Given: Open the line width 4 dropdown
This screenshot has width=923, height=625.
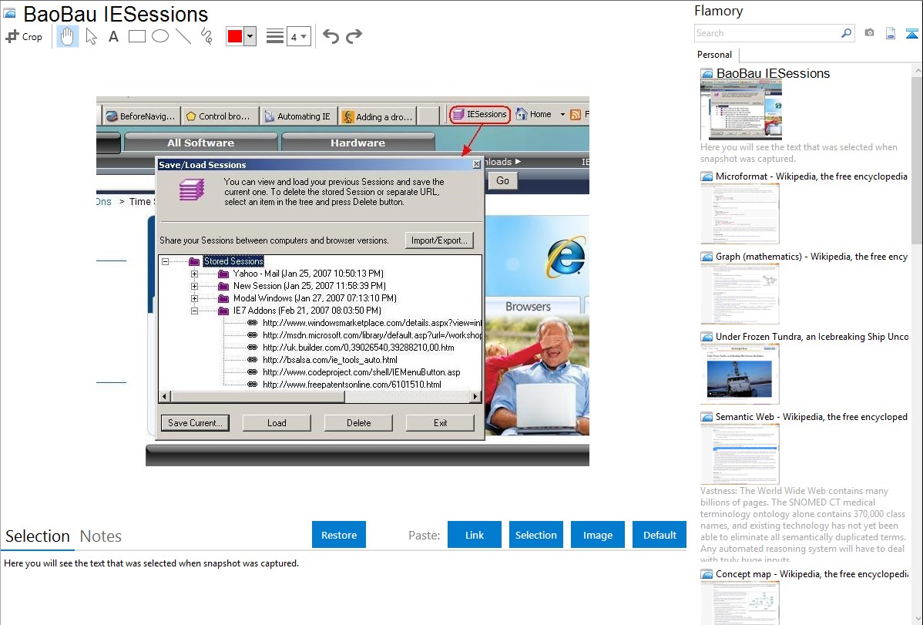Looking at the screenshot, I should point(299,37).
